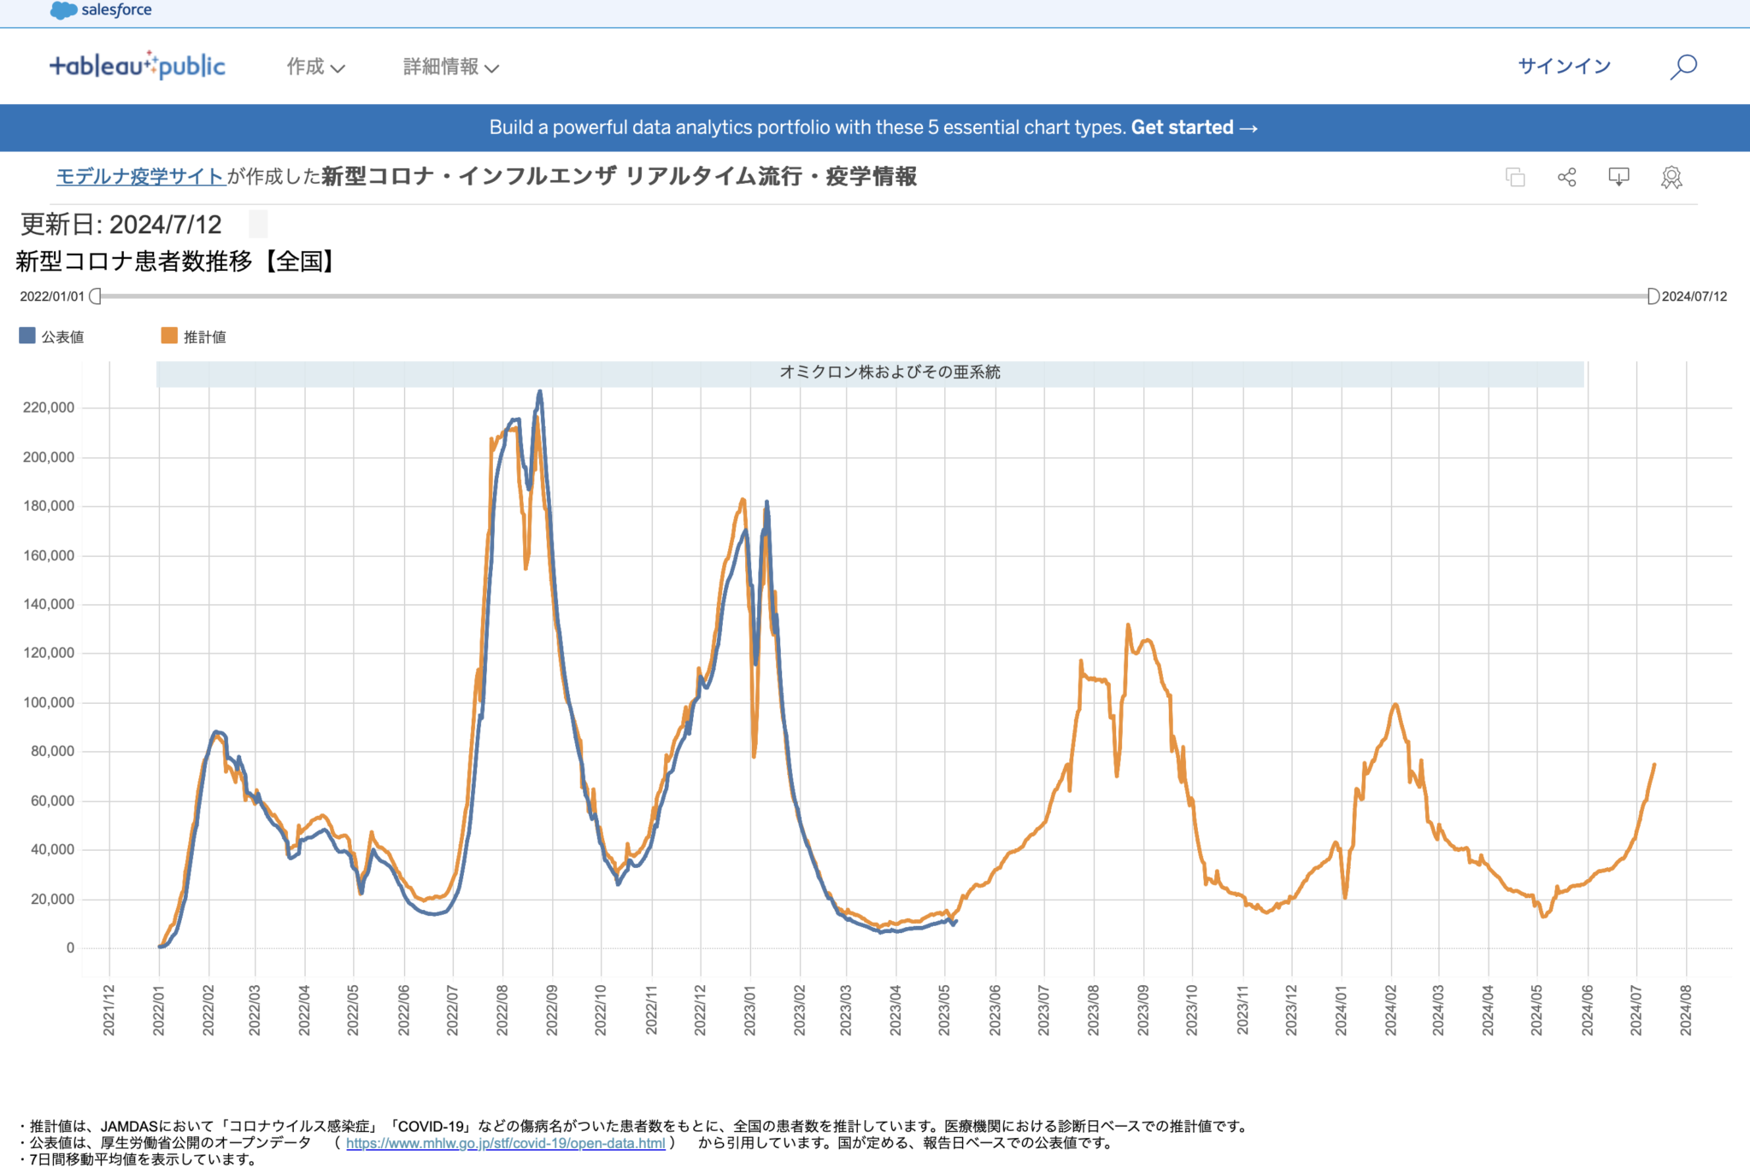Image resolution: width=1750 pixels, height=1173 pixels.
Task: Click the 2024/07/12 end date label
Action: (1694, 296)
